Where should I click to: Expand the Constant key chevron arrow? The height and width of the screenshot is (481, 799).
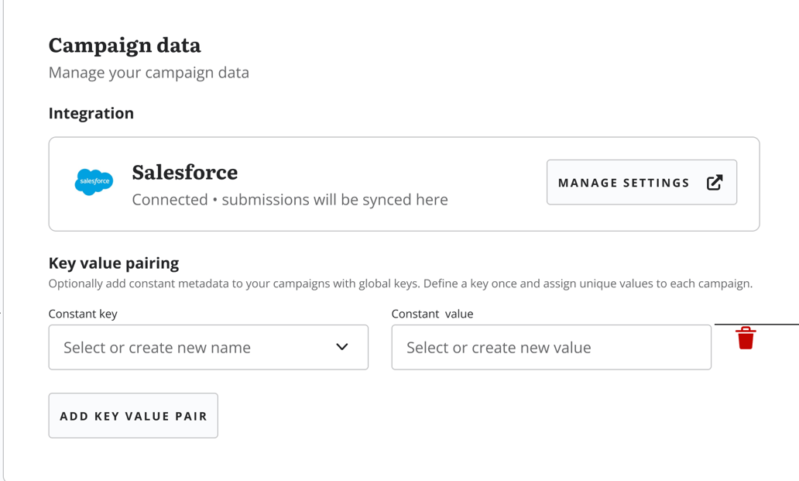[x=342, y=347]
